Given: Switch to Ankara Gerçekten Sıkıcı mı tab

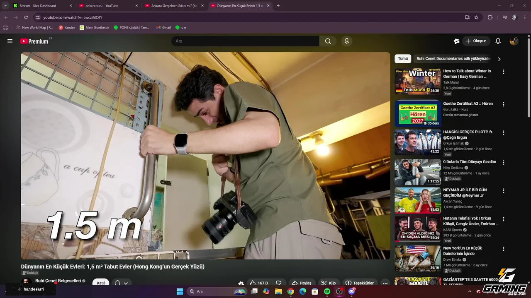Looking at the screenshot, I should [x=173, y=6].
